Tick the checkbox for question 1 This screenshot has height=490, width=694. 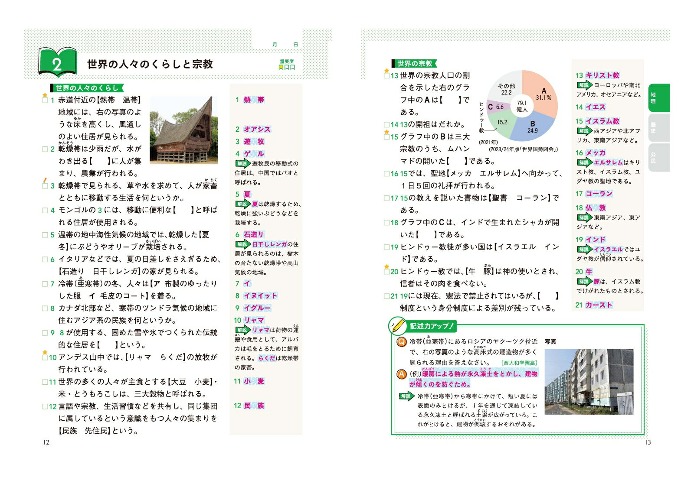45,100
